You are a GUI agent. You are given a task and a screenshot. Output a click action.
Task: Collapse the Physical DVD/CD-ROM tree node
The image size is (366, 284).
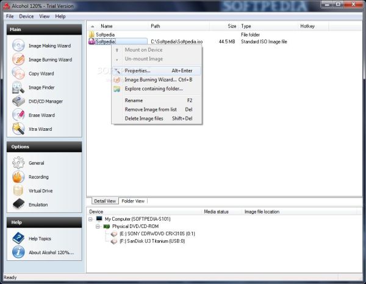(98, 226)
